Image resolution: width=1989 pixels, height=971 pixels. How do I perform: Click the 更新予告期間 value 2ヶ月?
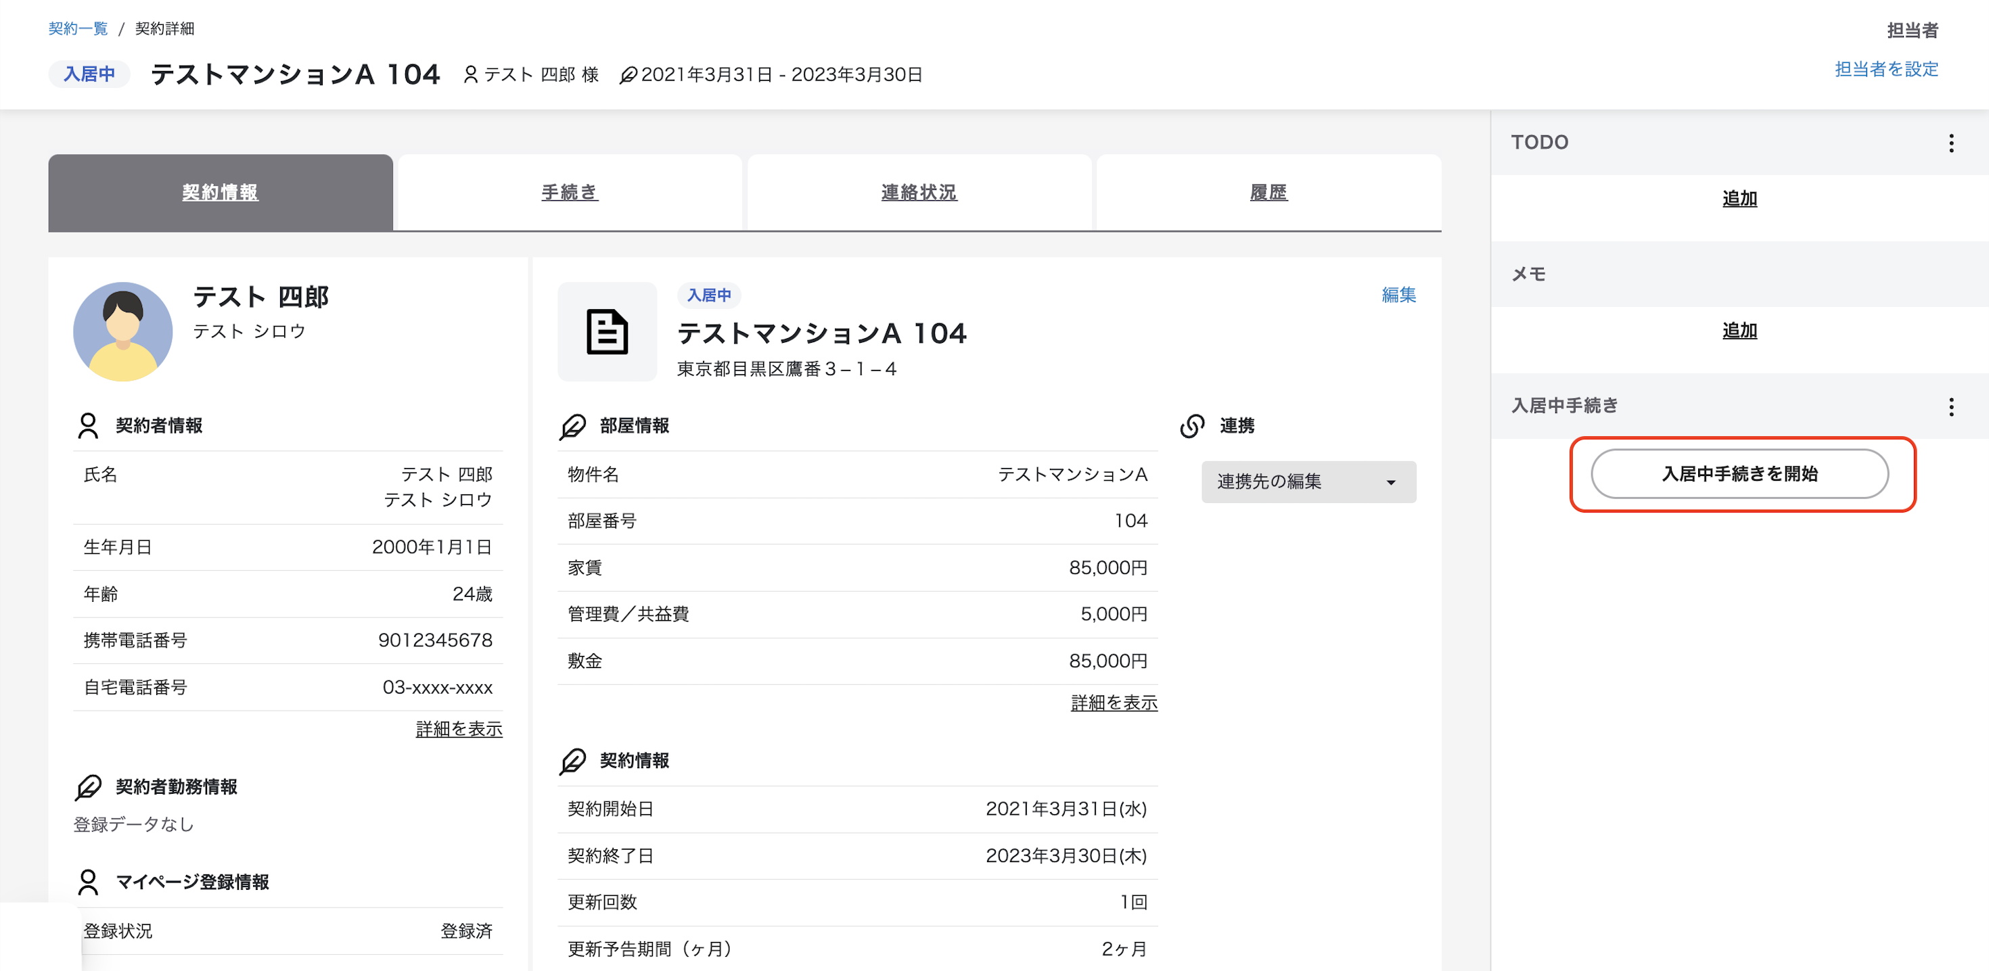(1124, 949)
